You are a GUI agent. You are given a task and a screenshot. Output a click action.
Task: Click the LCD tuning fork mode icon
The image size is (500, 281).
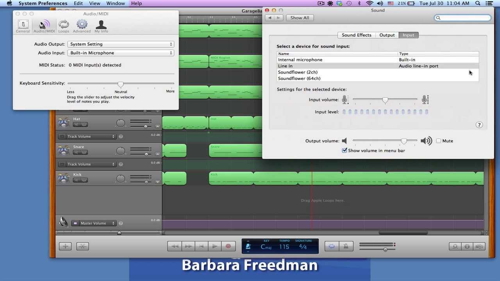(248, 247)
